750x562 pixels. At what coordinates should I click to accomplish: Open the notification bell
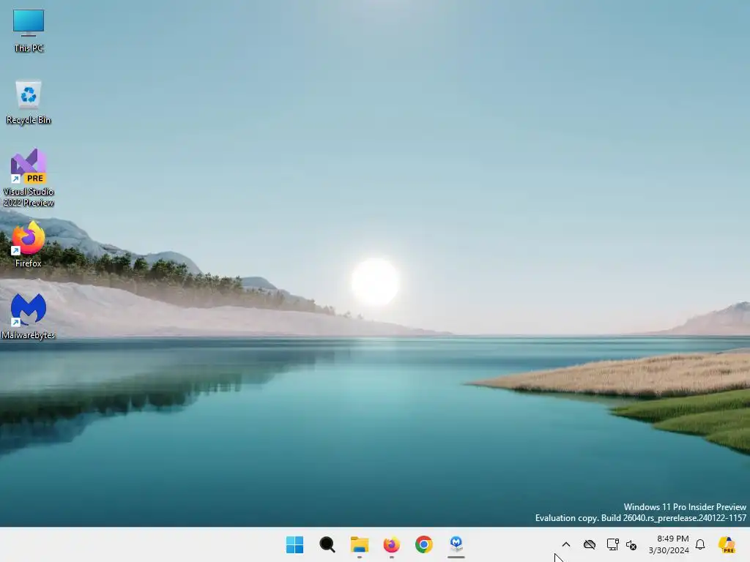700,544
